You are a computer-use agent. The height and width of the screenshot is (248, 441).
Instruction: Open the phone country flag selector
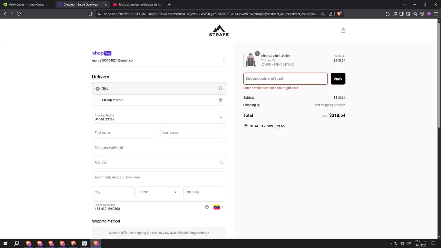[x=218, y=207]
